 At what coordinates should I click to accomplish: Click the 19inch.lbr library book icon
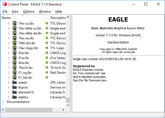[x=15, y=68]
